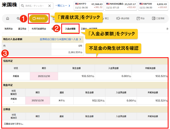Image resolution: width=170 pixels, height=129 pixels.
Task: Click the home icon in navigation bar
Action: (x=7, y=18)
